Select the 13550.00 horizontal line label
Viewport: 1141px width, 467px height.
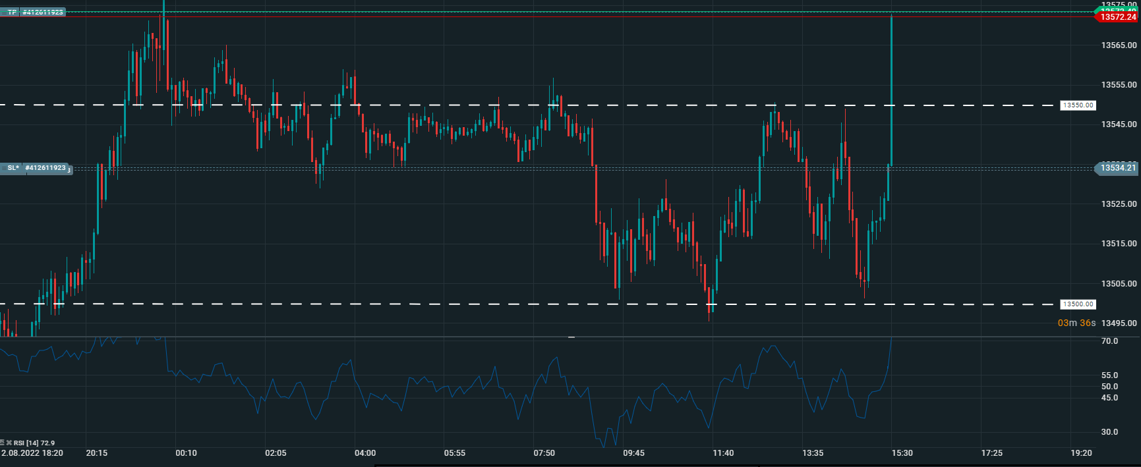(1078, 105)
